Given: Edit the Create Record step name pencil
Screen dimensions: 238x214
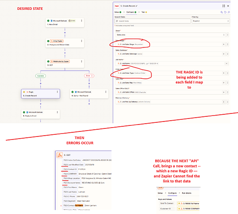Looking at the screenshot, I should [137, 6].
